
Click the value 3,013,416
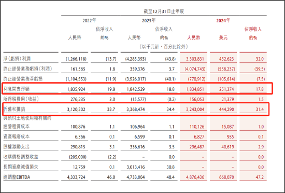pyautogui.click(x=136, y=167)
